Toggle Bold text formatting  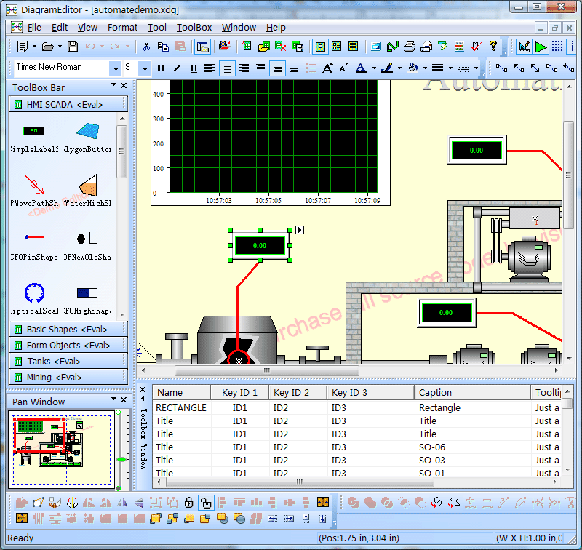coord(160,68)
